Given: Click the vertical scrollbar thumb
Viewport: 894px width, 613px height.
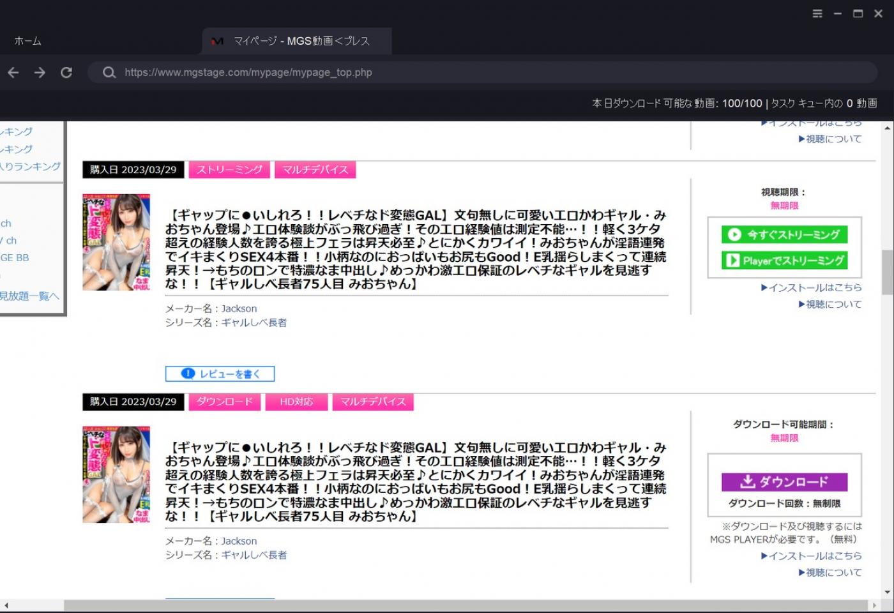Looking at the screenshot, I should (x=887, y=271).
